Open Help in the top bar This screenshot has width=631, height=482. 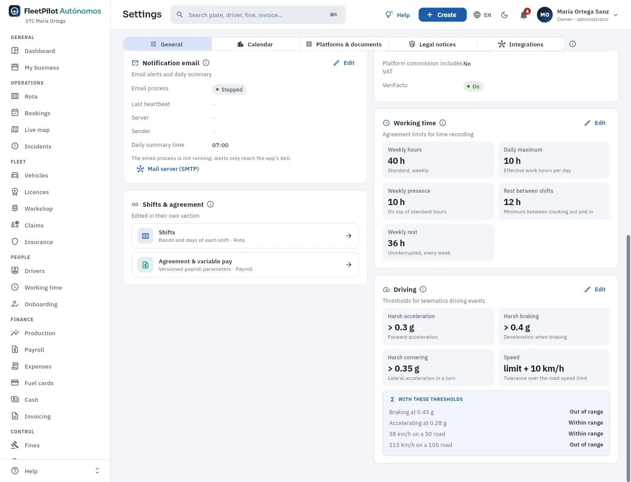[x=397, y=15]
